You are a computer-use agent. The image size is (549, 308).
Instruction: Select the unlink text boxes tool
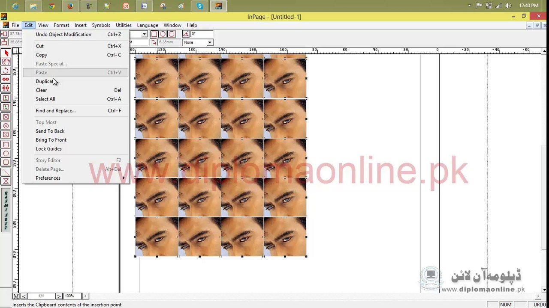coord(6,88)
